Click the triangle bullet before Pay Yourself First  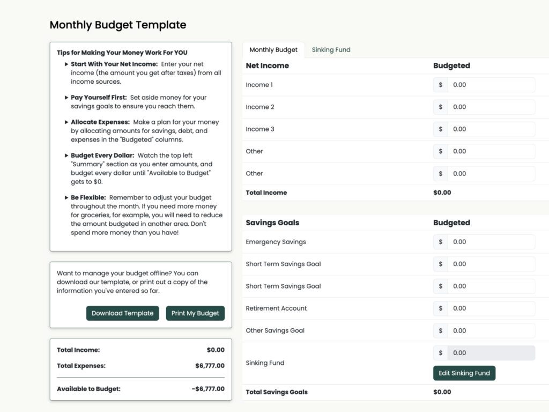tap(66, 98)
